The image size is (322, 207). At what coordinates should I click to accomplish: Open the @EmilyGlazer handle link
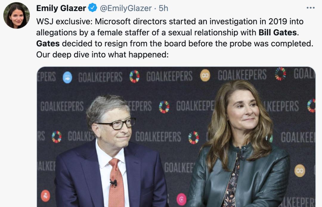(x=126, y=8)
